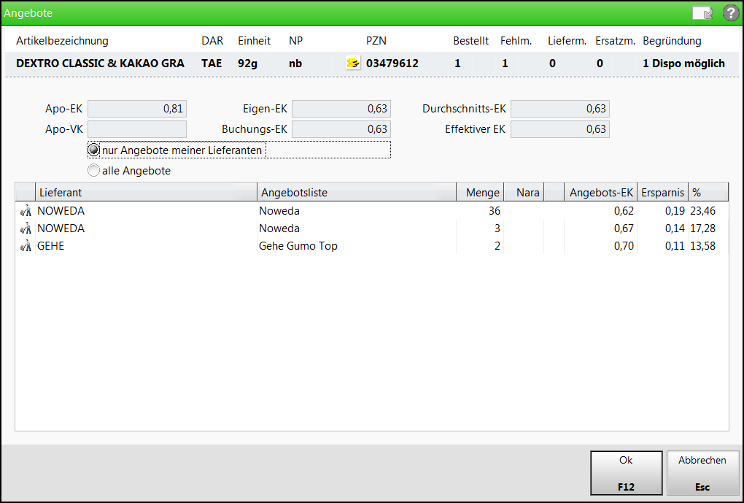Click the savings percentage 23,46
The width and height of the screenshot is (744, 503).
point(702,210)
